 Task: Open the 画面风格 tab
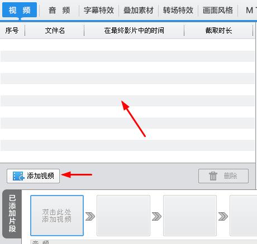218,10
